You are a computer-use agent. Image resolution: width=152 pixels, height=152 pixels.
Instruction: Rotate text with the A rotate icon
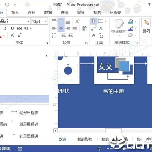coord(77,21)
